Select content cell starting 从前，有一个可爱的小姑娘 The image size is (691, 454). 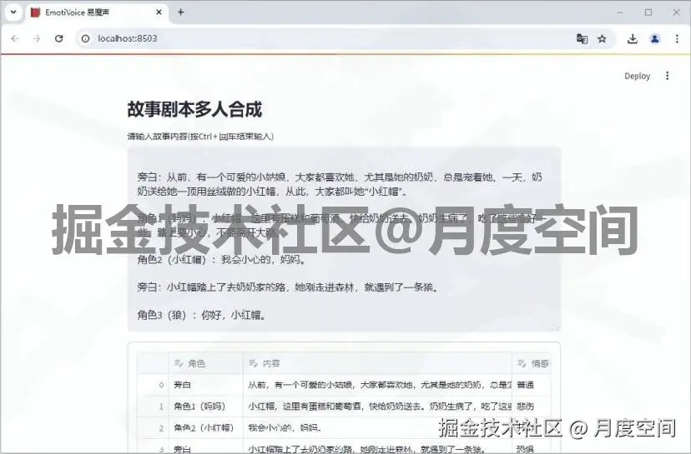(x=378, y=385)
